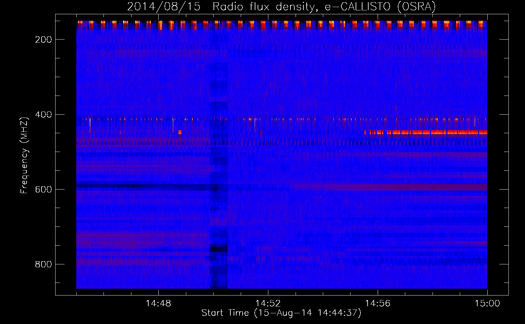Image resolution: width=525 pixels, height=324 pixels.
Task: Click the date "2014/08/15" in the title
Action: 164,6
